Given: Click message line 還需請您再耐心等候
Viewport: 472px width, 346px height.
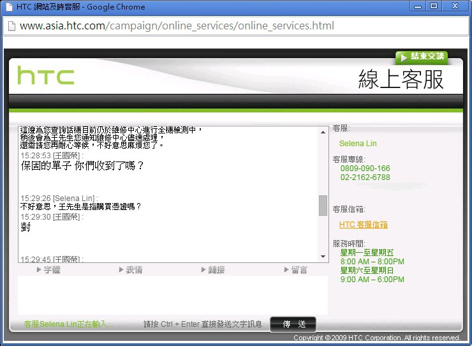Looking at the screenshot, I should click(92, 146).
